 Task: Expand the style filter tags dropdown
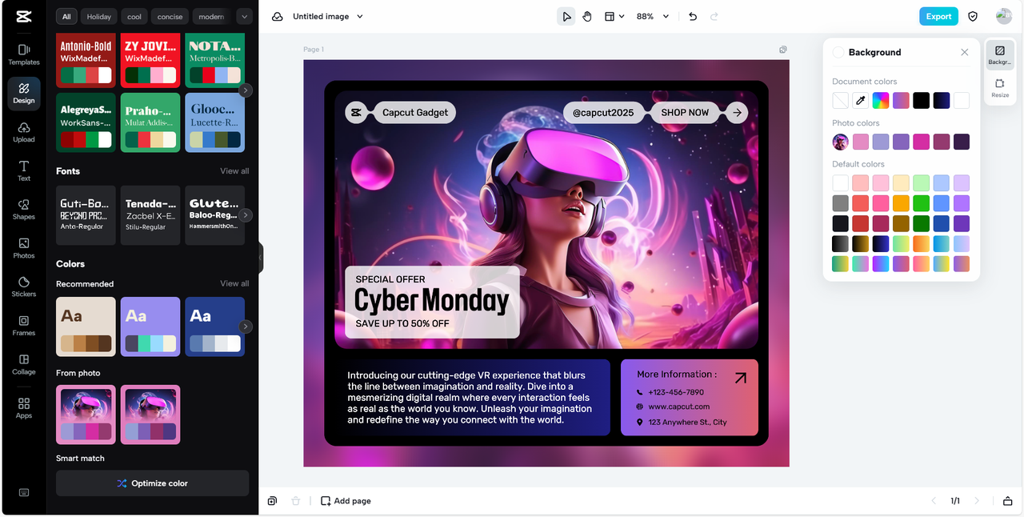click(245, 16)
